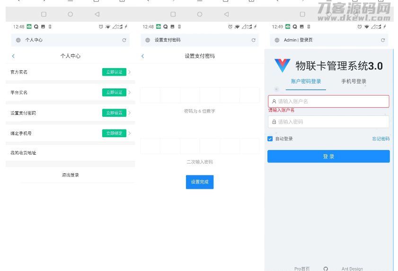
Task: Tap the triangle back key on first phone
Action: click(97, 14)
